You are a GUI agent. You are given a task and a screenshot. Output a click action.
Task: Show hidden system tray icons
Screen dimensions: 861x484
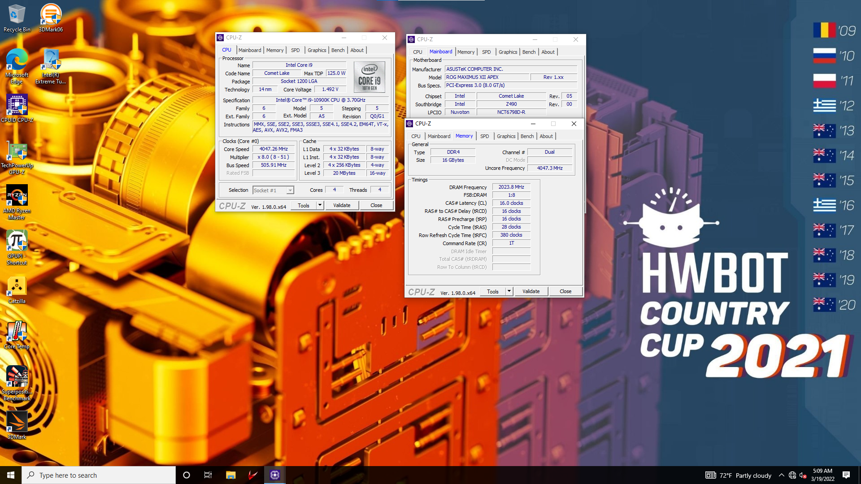click(x=781, y=475)
